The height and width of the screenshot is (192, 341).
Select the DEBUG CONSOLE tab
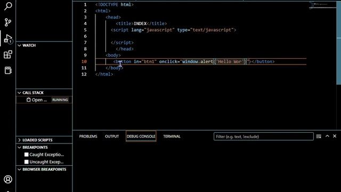pos(141,137)
